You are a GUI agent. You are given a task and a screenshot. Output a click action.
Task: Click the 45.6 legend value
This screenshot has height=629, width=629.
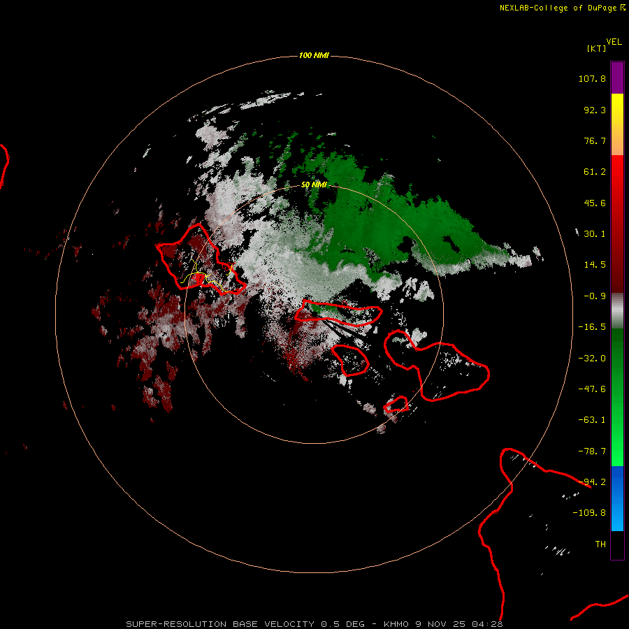pos(595,203)
